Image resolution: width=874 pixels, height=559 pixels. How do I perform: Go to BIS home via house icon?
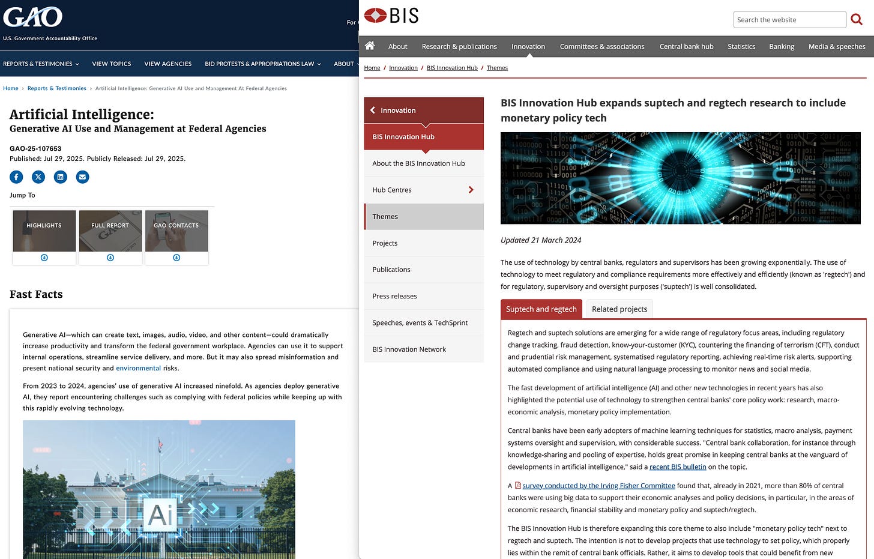[370, 46]
